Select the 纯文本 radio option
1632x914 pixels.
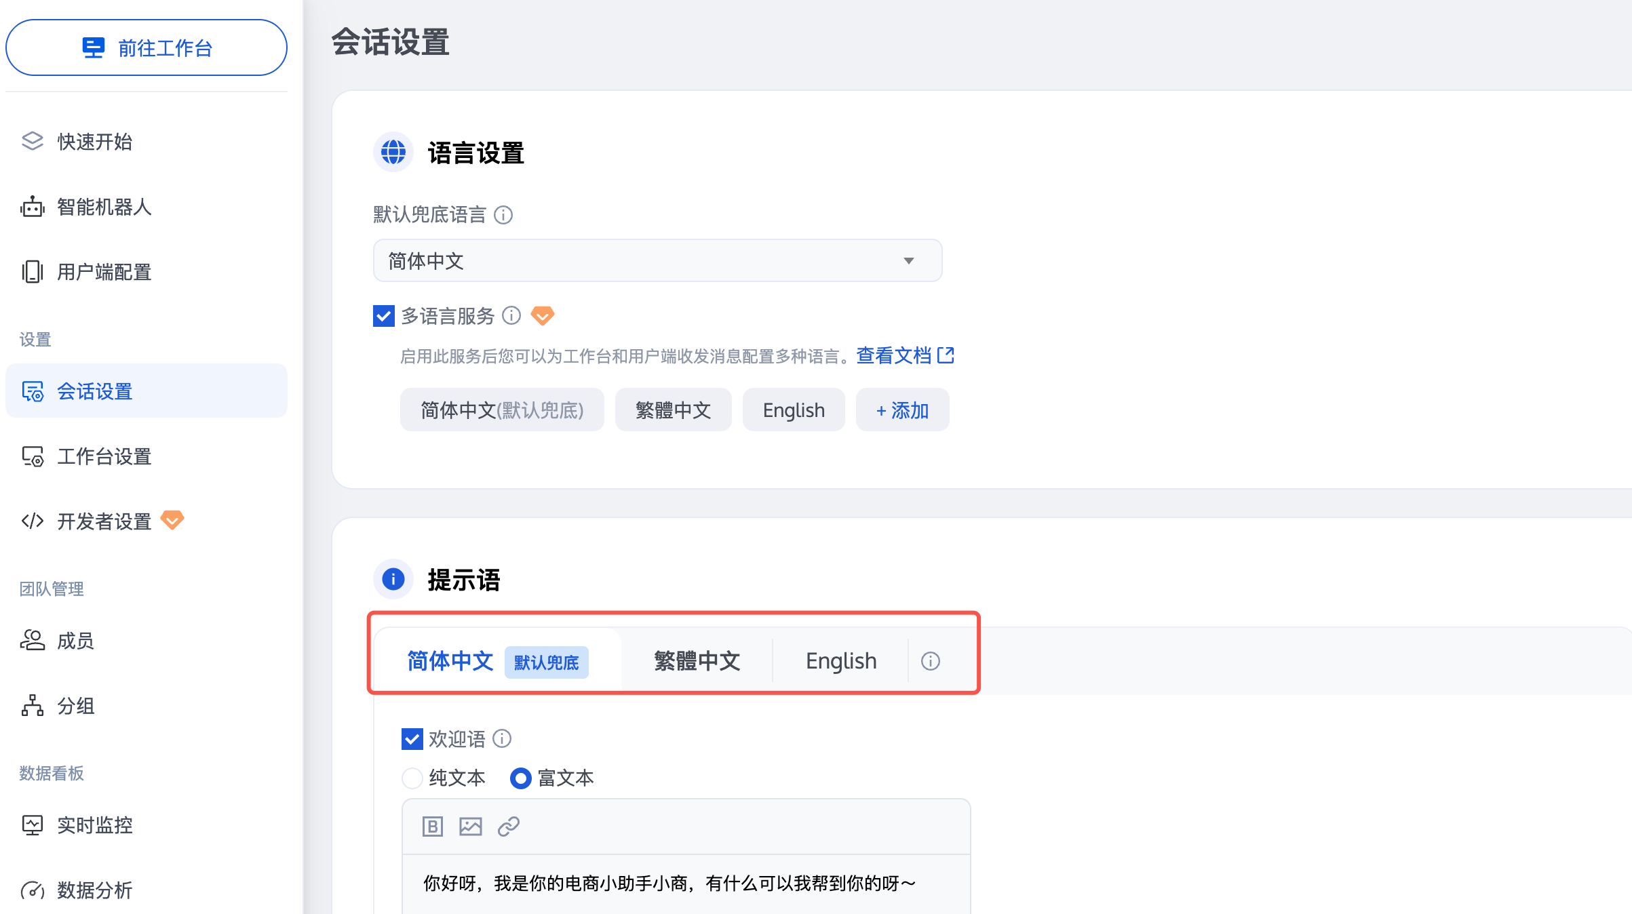[x=412, y=778]
